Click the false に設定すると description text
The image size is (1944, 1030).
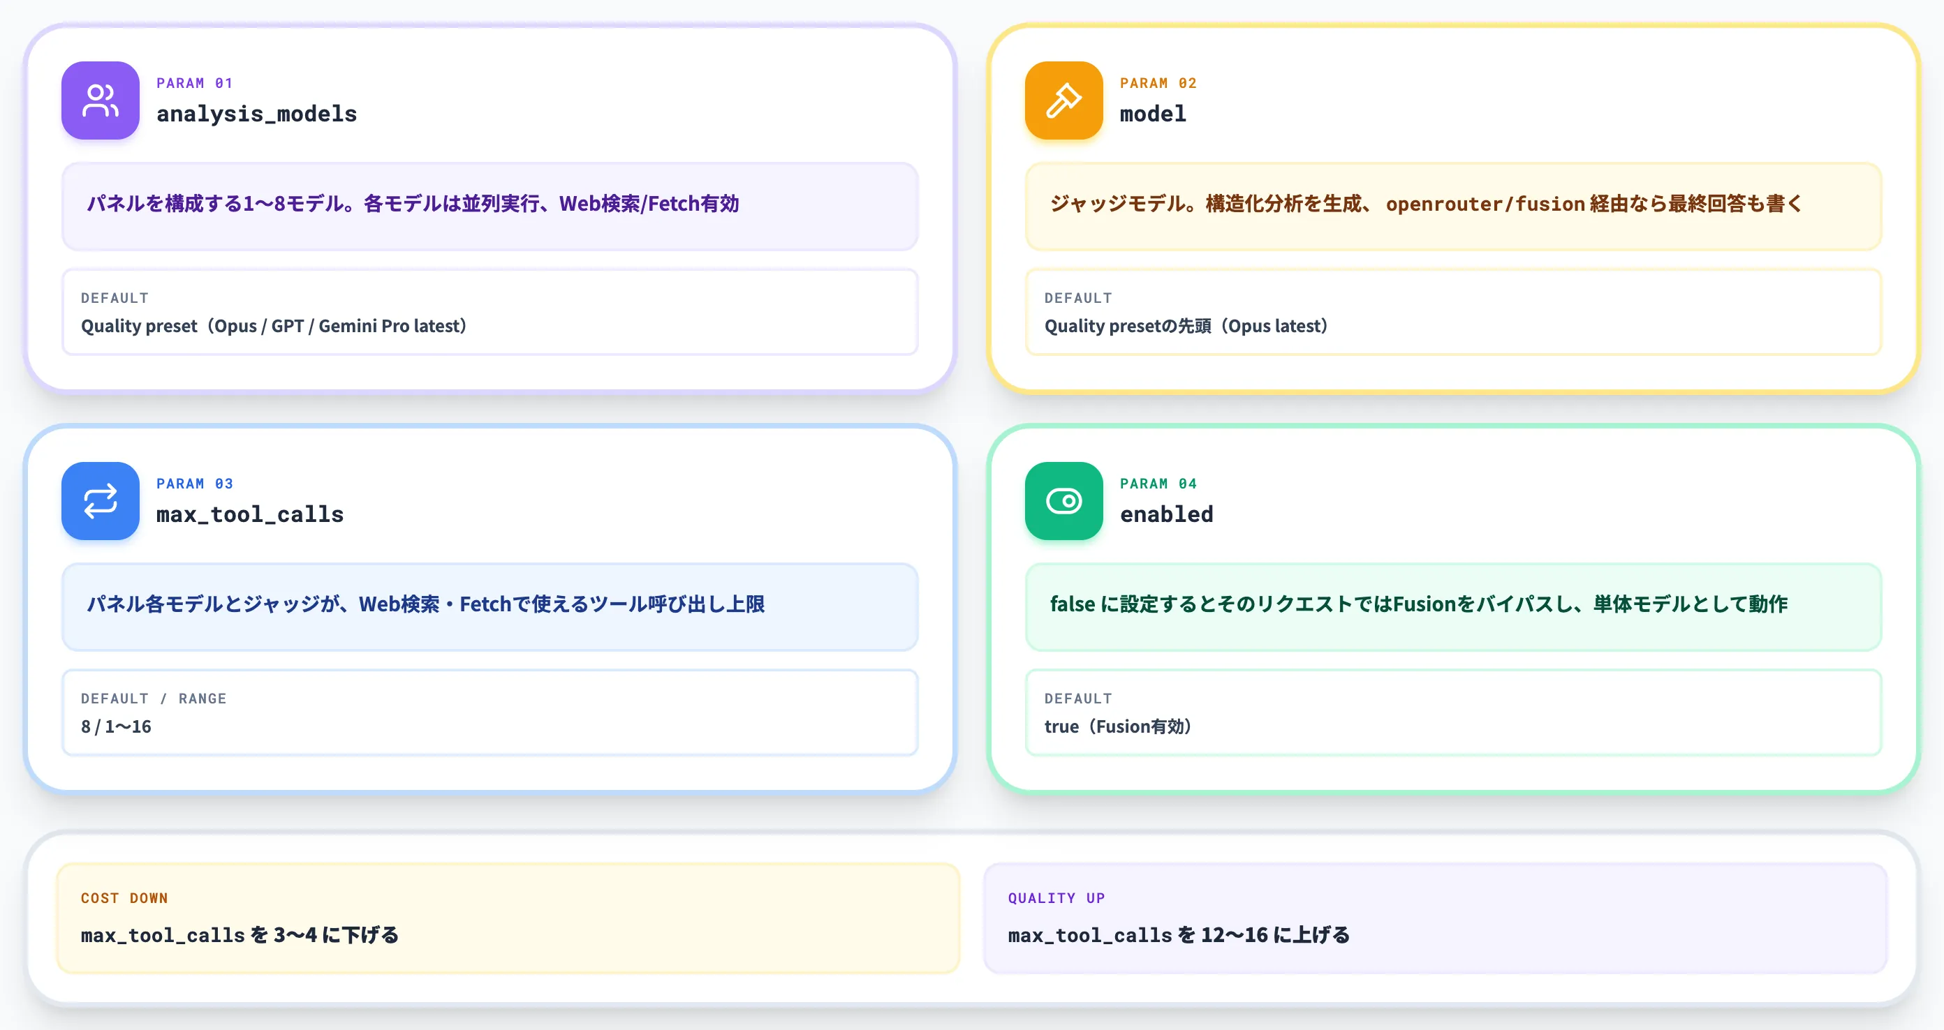pos(1419,604)
